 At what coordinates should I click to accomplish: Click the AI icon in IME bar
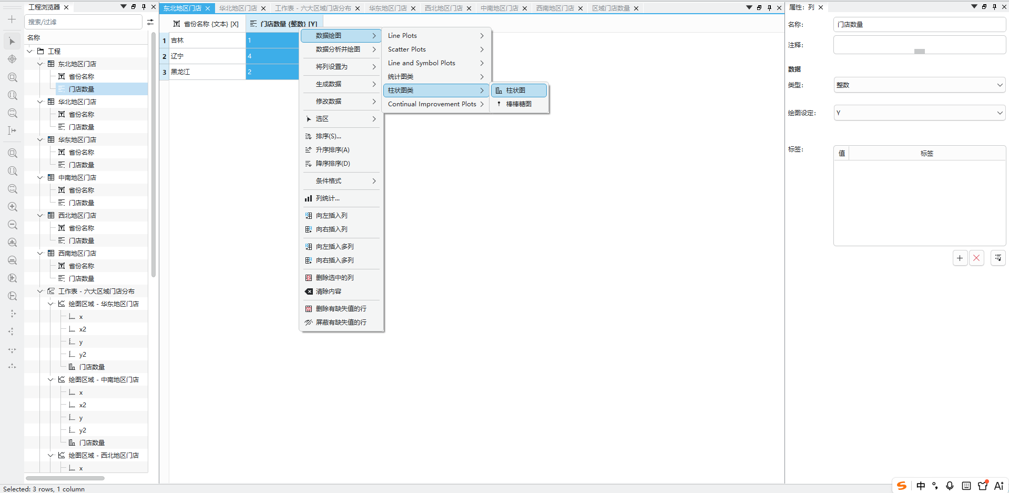coord(999,486)
